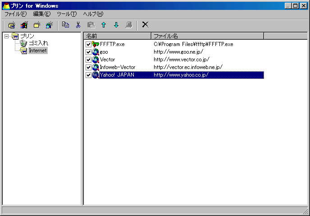
Task: Click the new plain folder toolbar icon
Action: pos(37,25)
